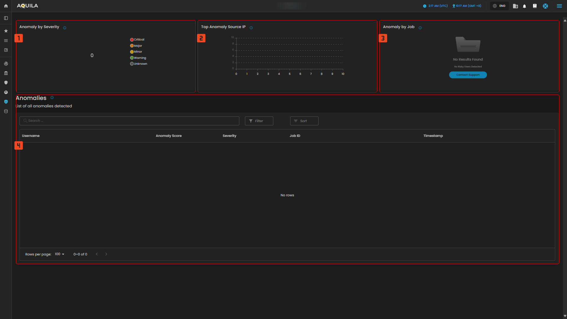Click the Contact Support button
This screenshot has height=319, width=567.
click(x=468, y=75)
